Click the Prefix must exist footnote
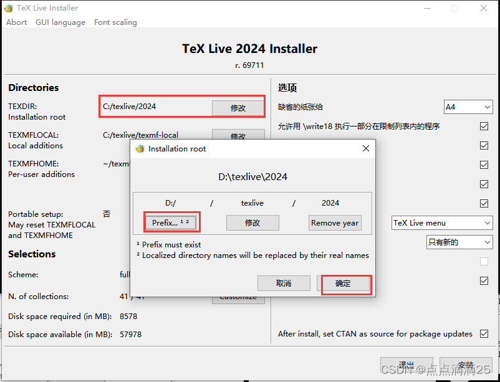Image resolution: width=500 pixels, height=382 pixels. [169, 245]
